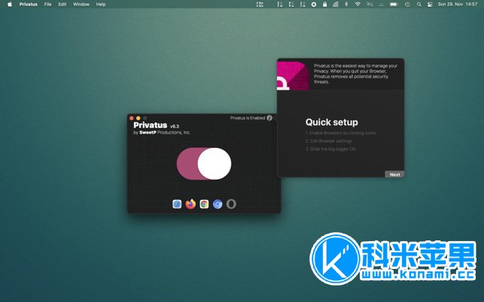Open Control Center in the menu bar
The height and width of the screenshot is (302, 484).
430,5
